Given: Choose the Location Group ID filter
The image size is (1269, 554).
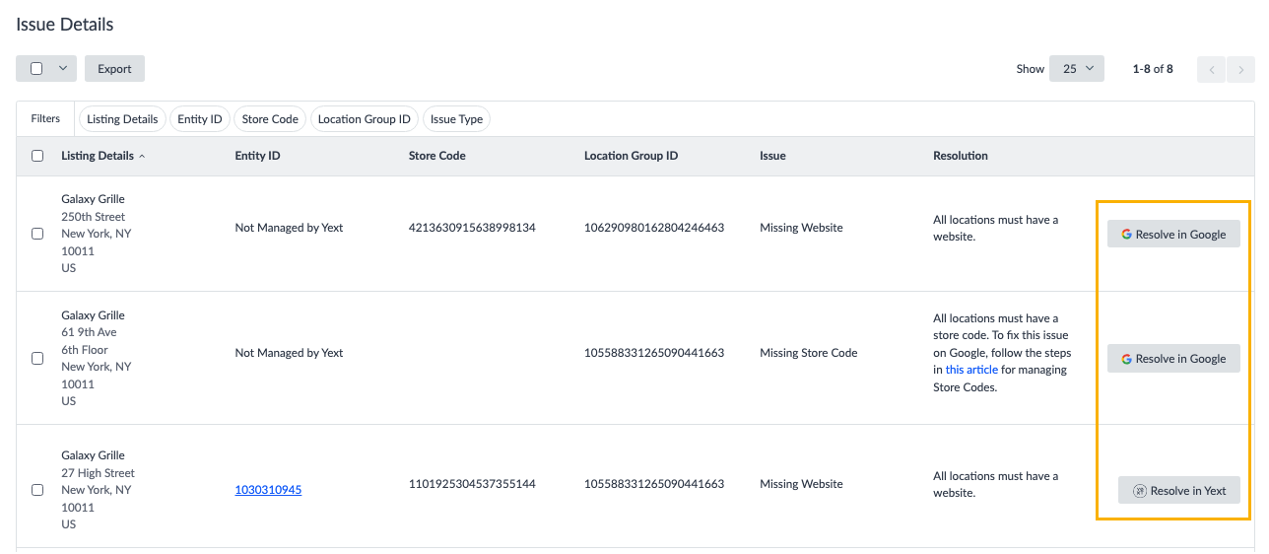Looking at the screenshot, I should coord(364,119).
